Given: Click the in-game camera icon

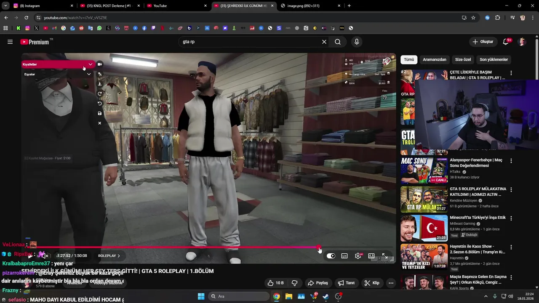Looking at the screenshot, I should tap(100, 64).
